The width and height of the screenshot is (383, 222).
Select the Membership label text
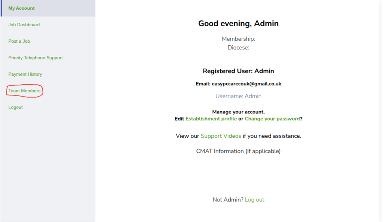coord(238,39)
